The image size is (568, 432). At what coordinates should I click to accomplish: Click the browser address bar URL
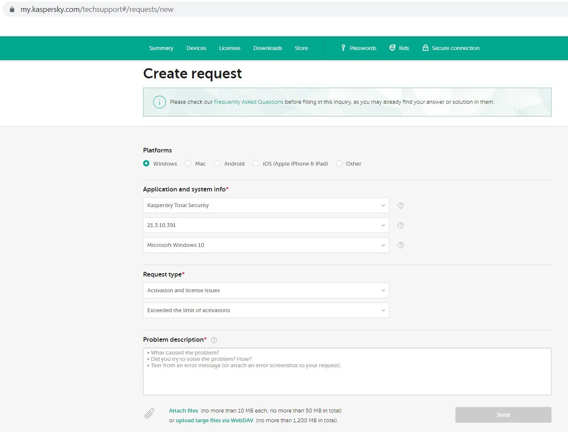click(x=97, y=9)
